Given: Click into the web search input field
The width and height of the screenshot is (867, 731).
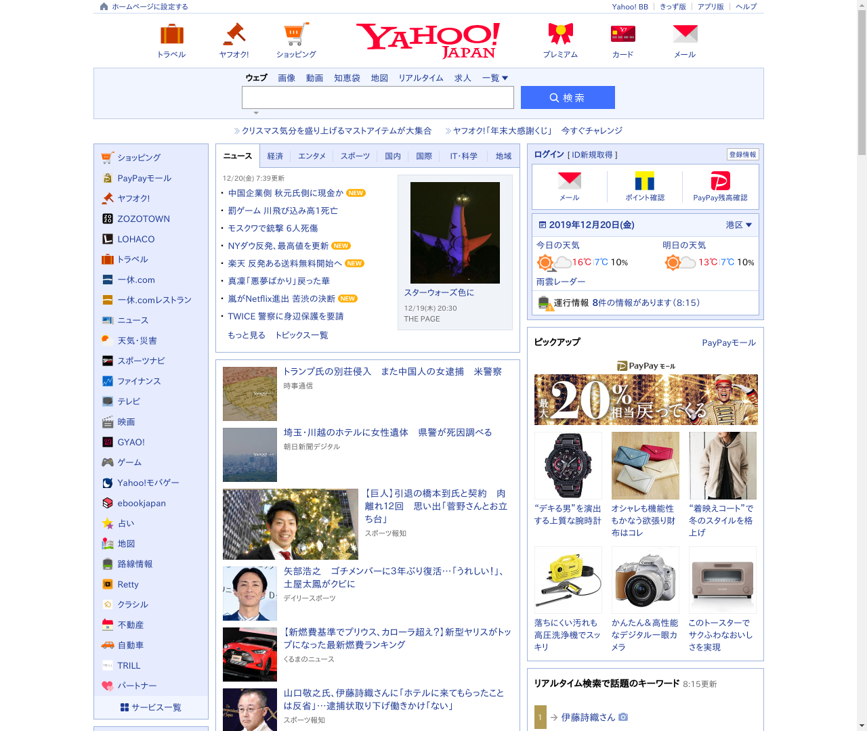Looking at the screenshot, I should point(378,97).
